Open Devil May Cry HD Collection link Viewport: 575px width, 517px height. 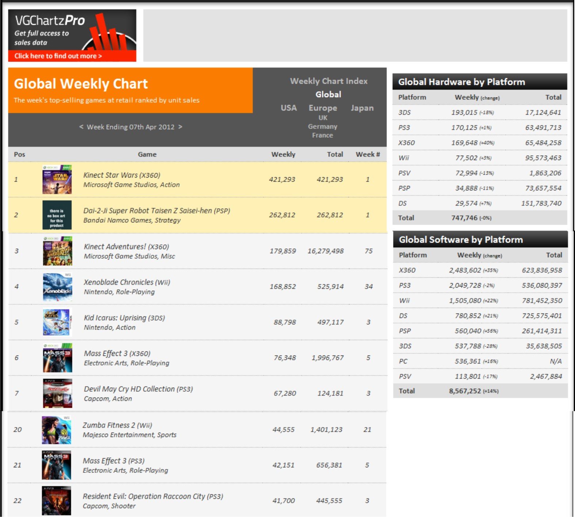click(138, 389)
